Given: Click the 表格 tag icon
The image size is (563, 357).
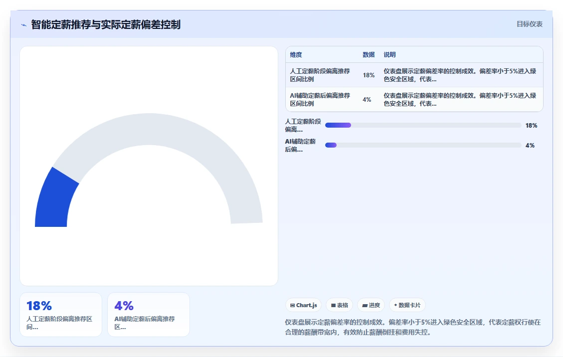Looking at the screenshot, I should [333, 305].
